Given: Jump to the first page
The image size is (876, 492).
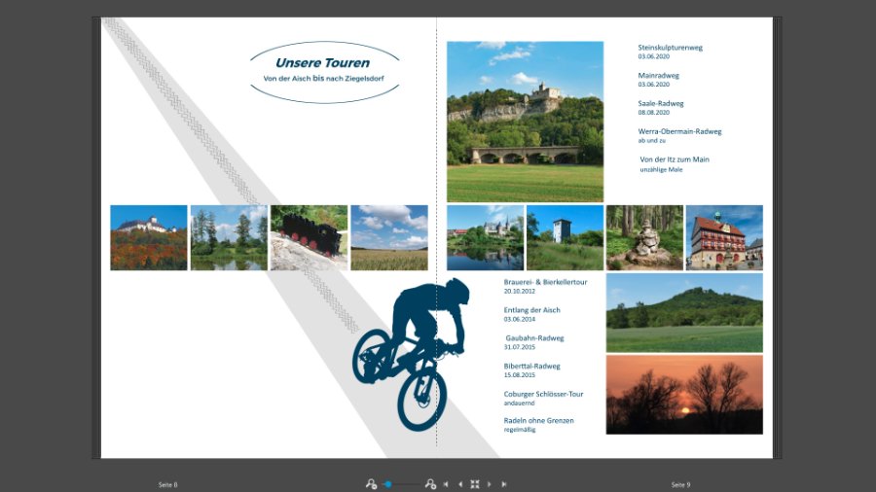Looking at the screenshot, I should tap(446, 484).
